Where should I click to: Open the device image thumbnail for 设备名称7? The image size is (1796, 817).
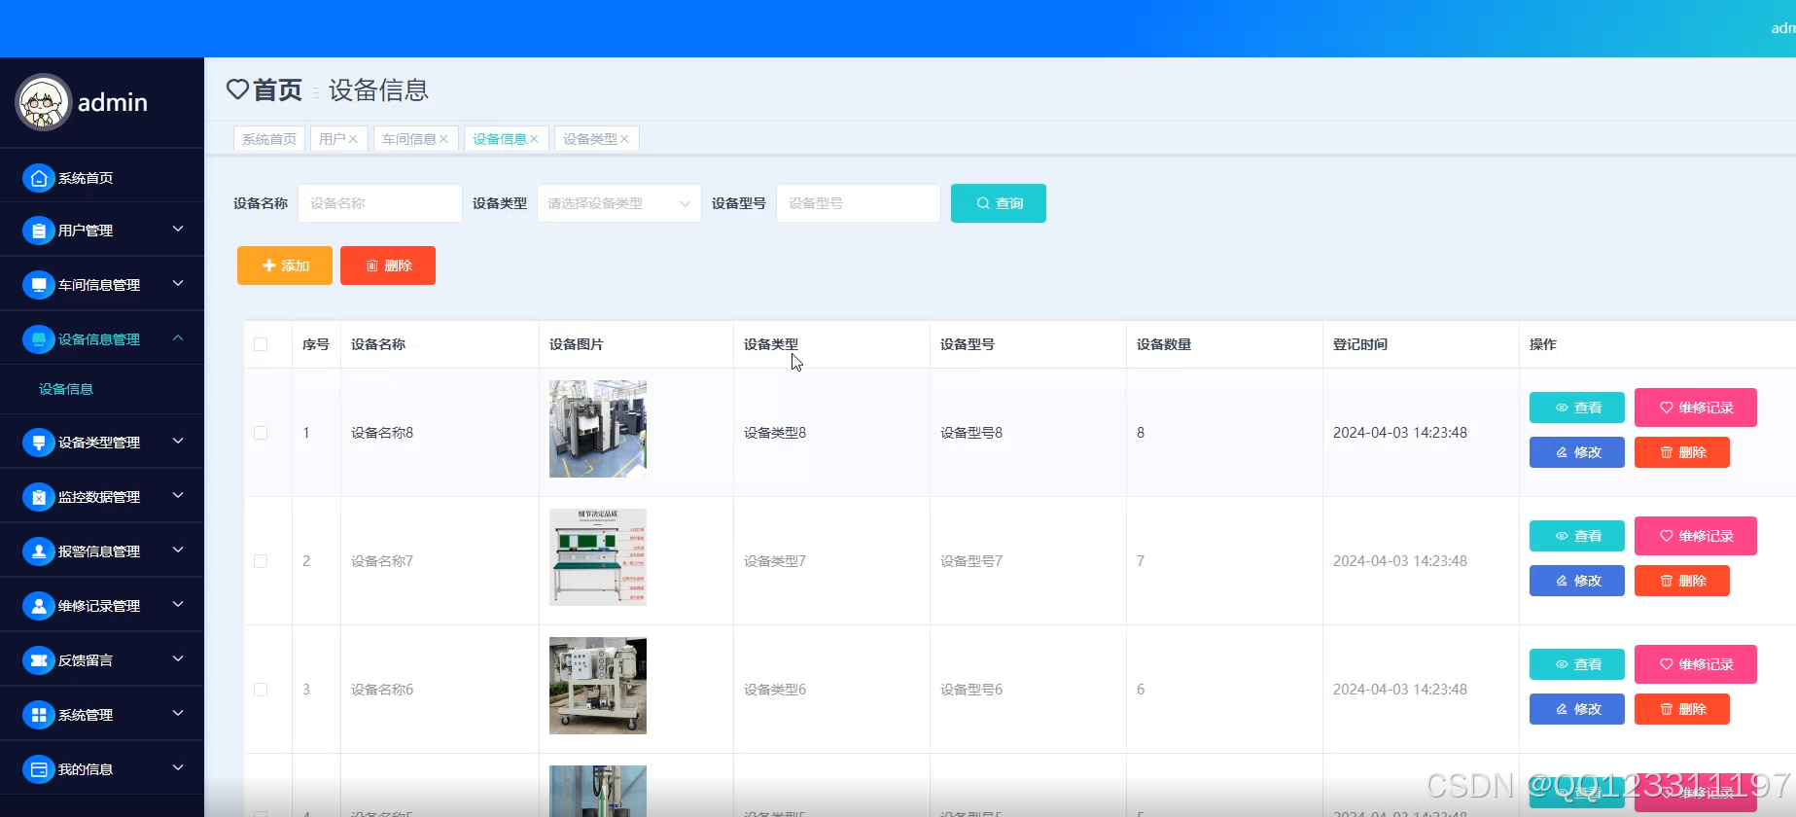point(598,557)
